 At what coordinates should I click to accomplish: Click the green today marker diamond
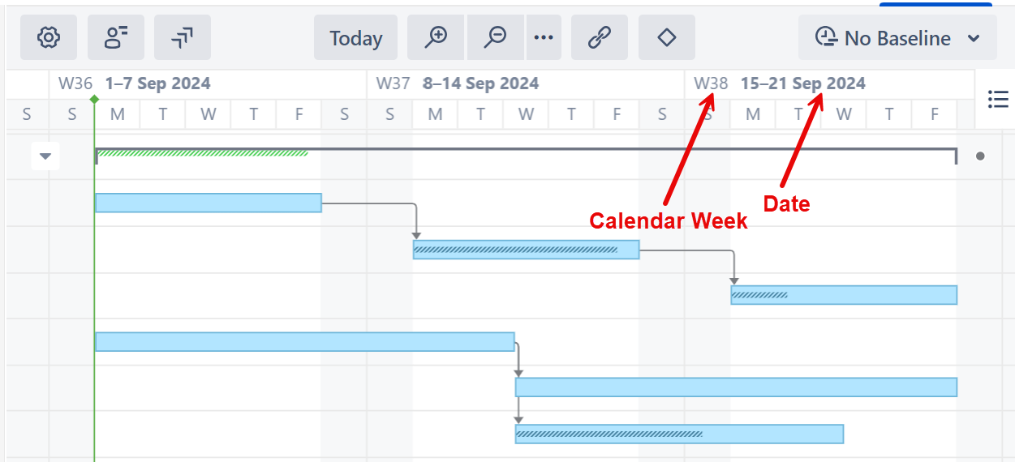click(x=95, y=99)
